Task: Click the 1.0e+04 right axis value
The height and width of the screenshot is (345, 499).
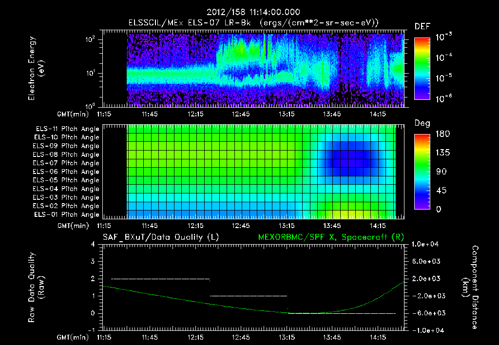Action: pos(425,245)
